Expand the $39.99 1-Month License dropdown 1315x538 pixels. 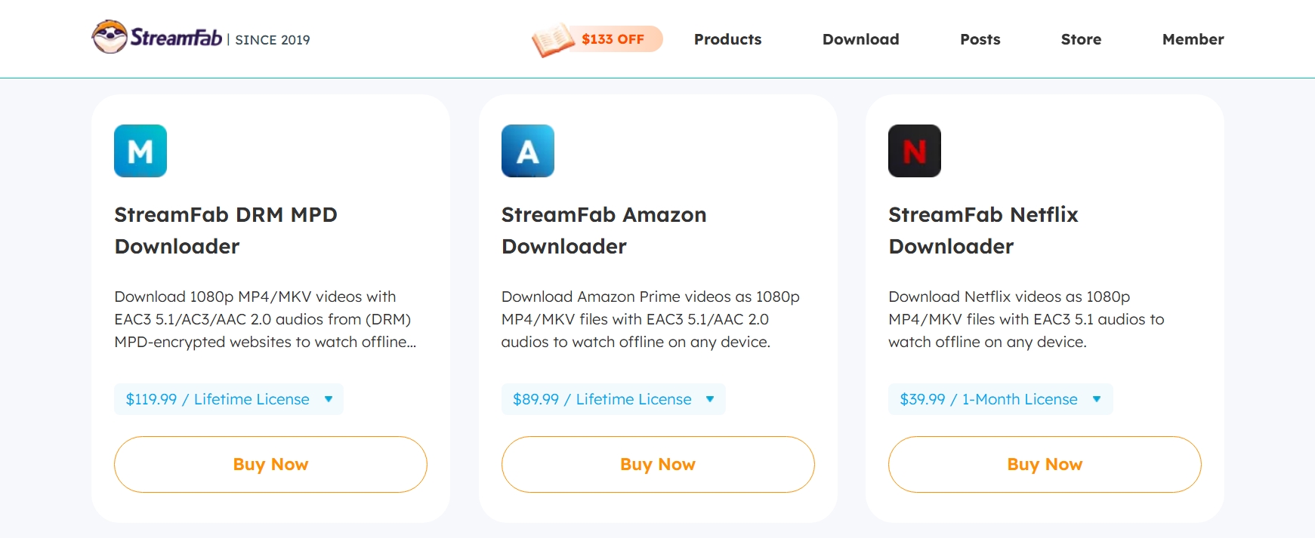coord(1000,399)
